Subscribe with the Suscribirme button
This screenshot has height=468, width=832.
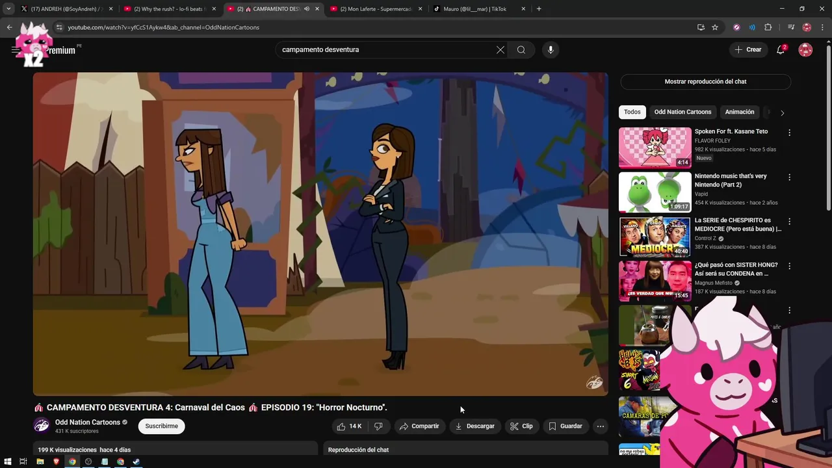(x=162, y=426)
